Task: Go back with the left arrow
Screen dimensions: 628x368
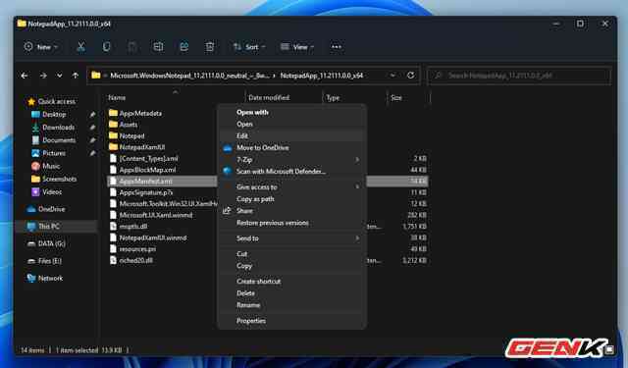Action: pos(25,76)
